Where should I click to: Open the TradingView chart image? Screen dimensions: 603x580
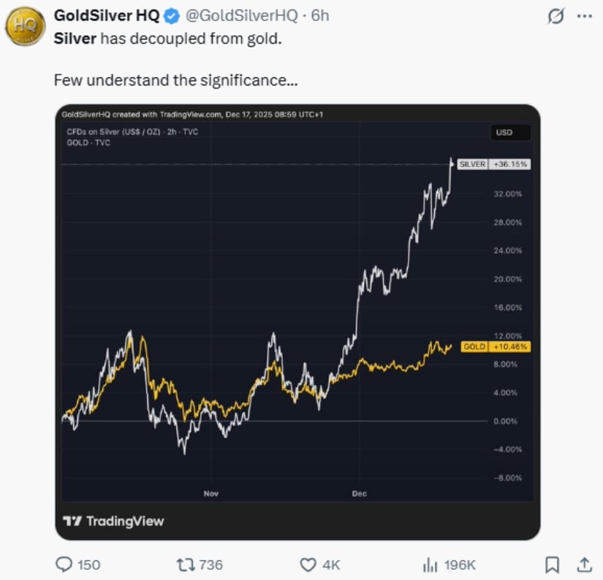pos(297,322)
